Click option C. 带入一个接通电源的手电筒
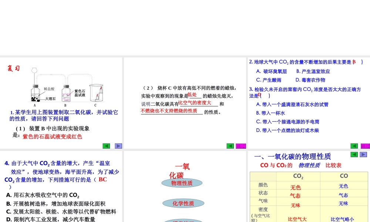Image resolution: width=370 pixels, height=222 pixels. (x=287, y=122)
